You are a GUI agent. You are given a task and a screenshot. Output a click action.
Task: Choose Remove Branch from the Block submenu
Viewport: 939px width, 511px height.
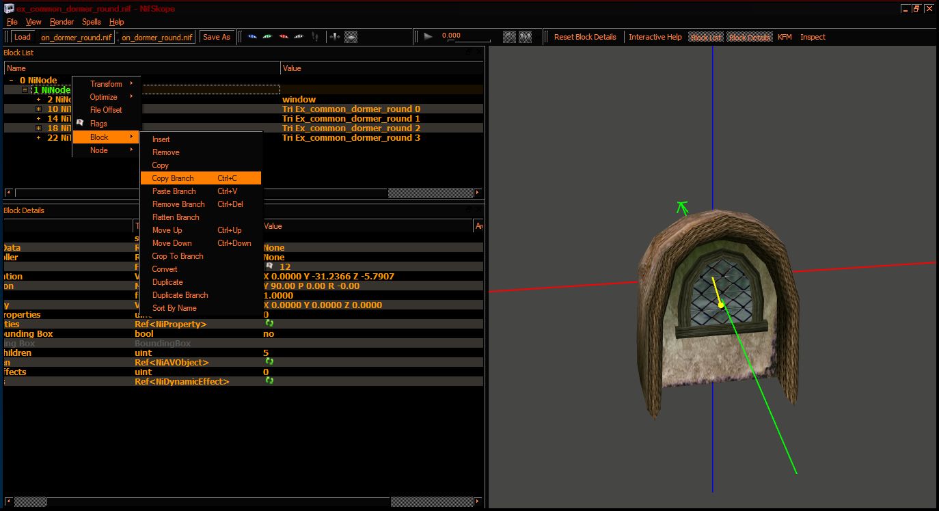point(201,204)
